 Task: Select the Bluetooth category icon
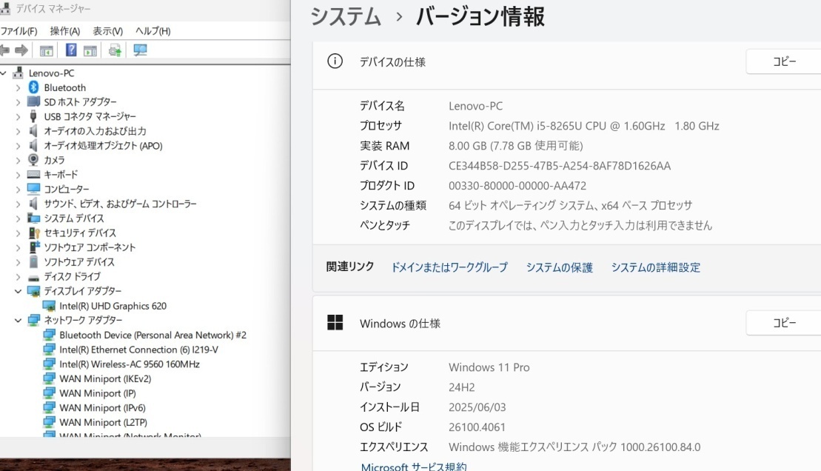click(33, 87)
